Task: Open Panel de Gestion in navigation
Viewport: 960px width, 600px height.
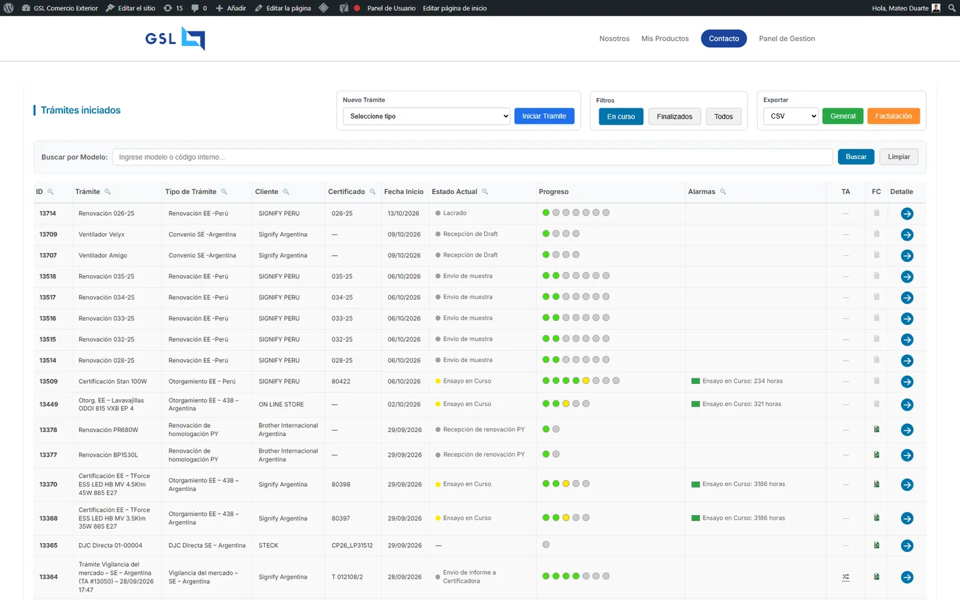Action: coord(787,39)
